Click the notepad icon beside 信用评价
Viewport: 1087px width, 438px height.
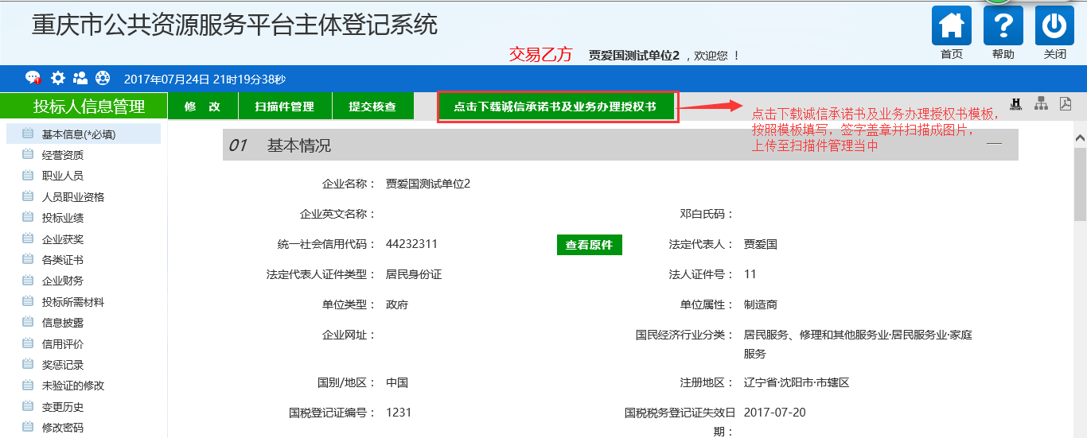tap(28, 343)
